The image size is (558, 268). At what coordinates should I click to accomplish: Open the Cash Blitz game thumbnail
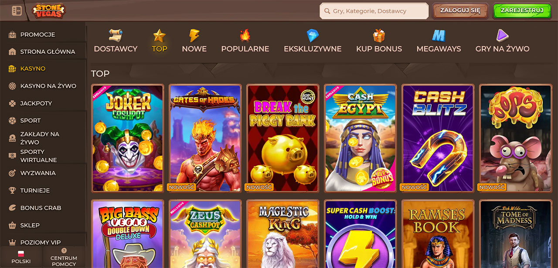pos(438,138)
